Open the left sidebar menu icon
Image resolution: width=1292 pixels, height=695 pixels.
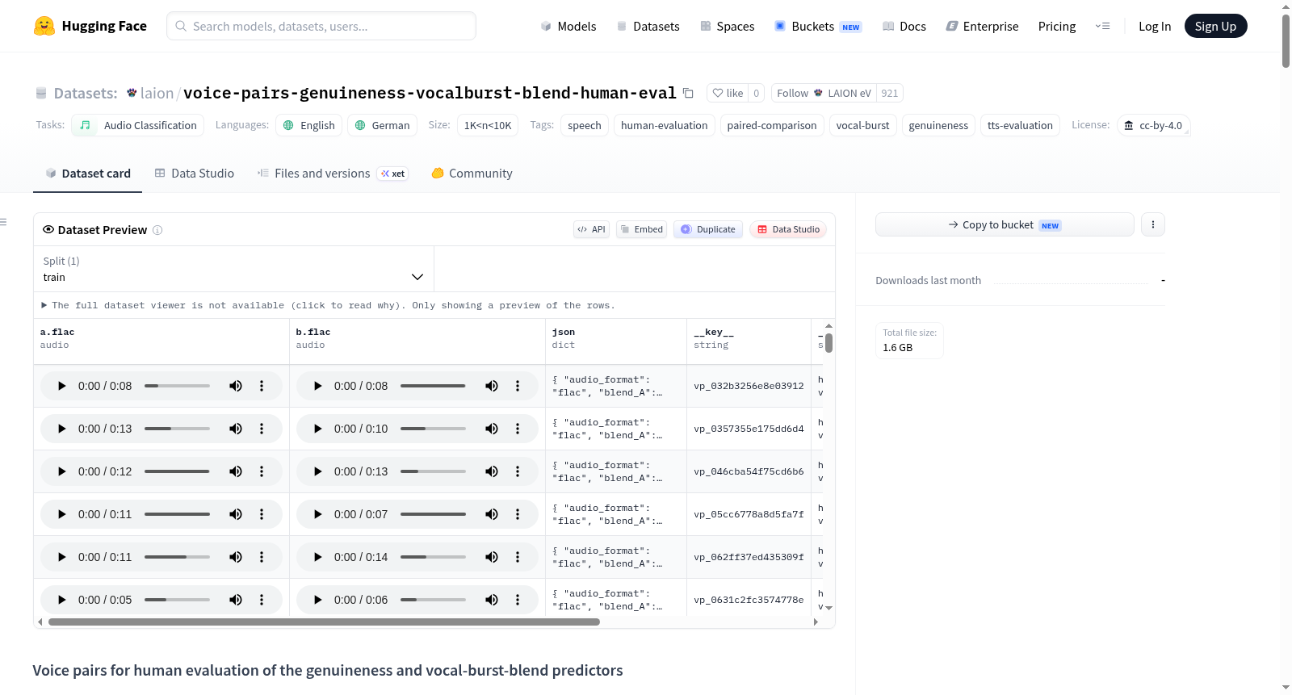coord(3,222)
